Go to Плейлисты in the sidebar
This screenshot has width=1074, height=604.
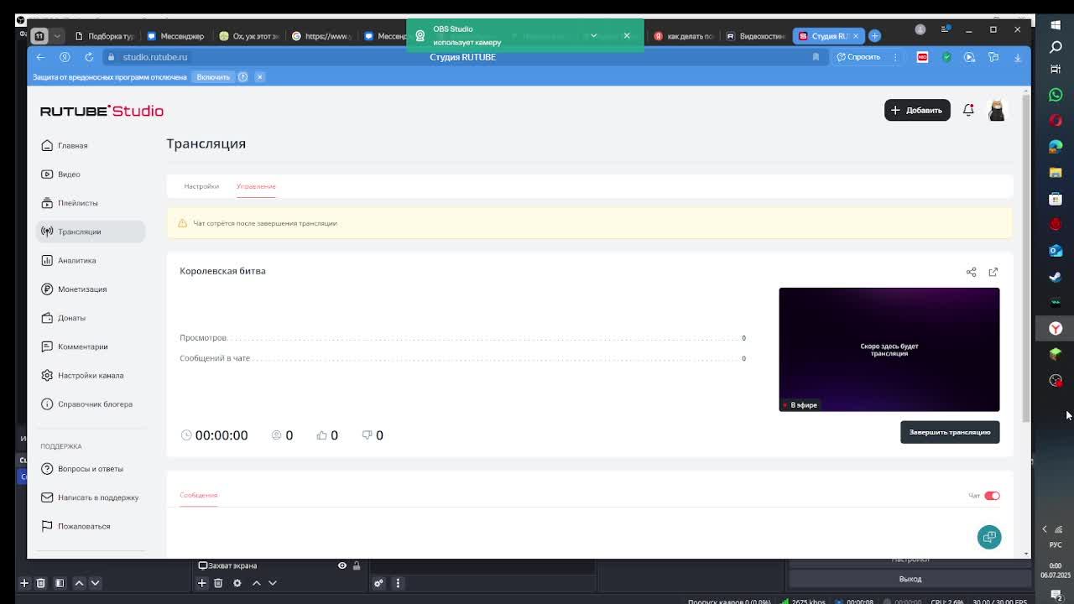pos(91,203)
